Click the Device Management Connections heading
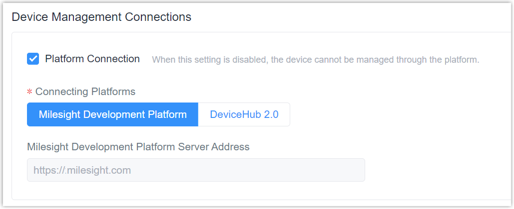Image resolution: width=514 pixels, height=209 pixels. [101, 16]
